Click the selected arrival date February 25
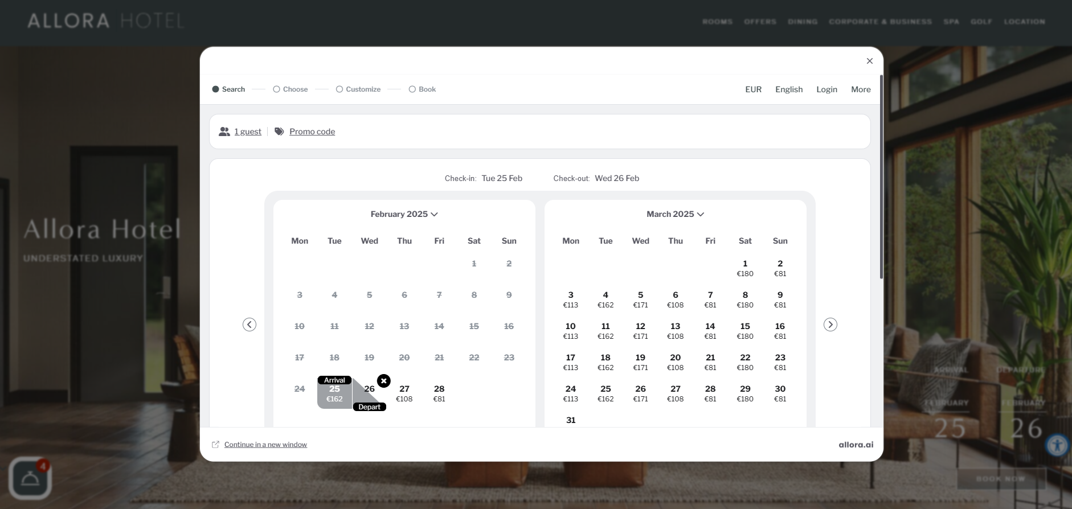 point(334,393)
